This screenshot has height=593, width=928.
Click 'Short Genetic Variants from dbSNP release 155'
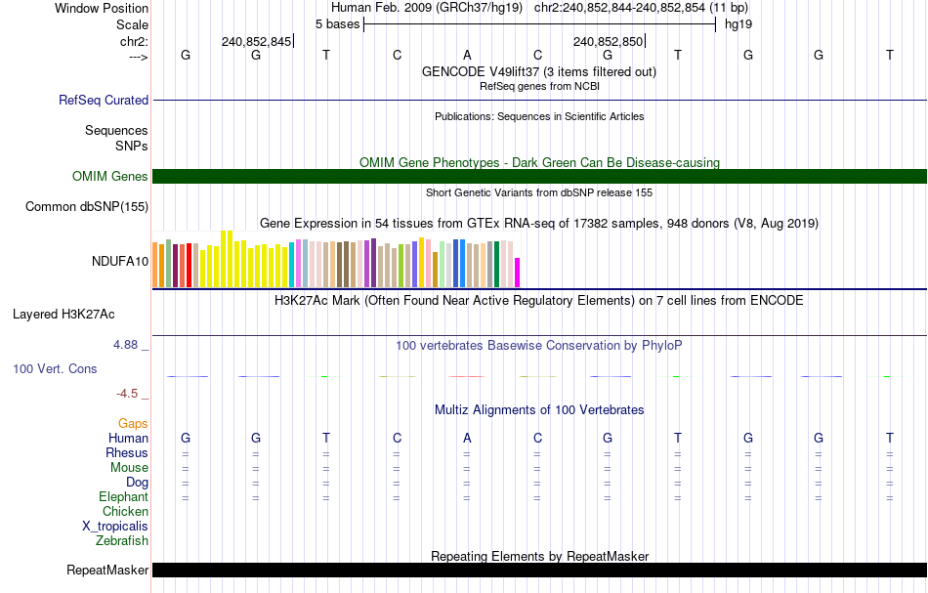tap(539, 192)
